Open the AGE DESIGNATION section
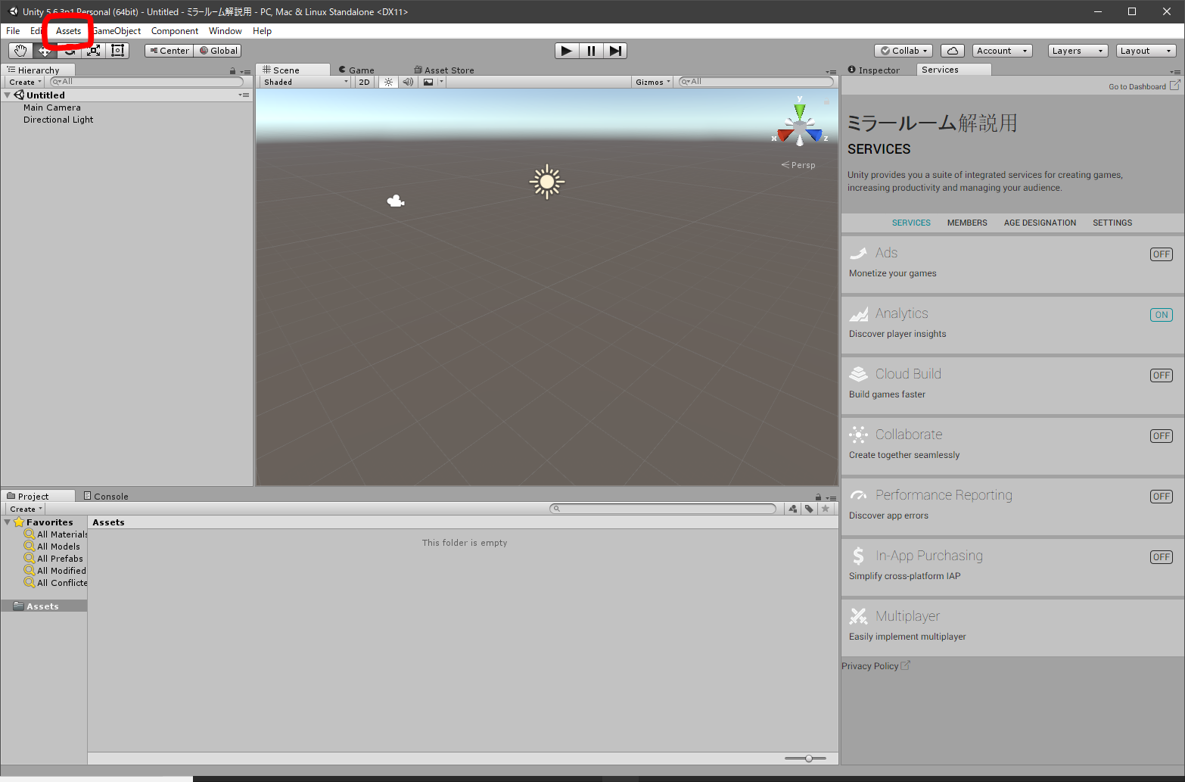Viewport: 1185px width, 782px height. coord(1040,223)
